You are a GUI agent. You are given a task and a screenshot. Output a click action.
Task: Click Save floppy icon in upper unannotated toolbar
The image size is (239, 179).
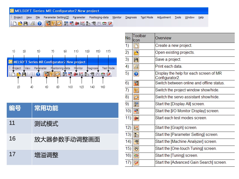click(26, 23)
